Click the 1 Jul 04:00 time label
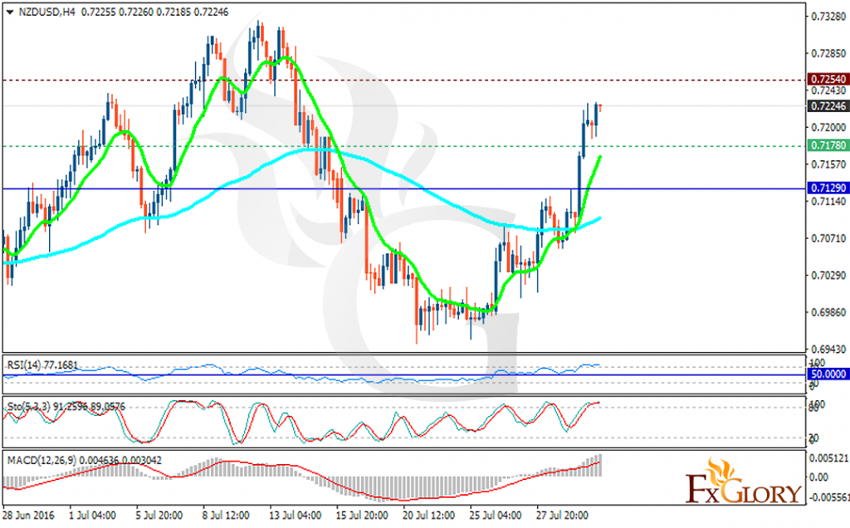The image size is (850, 528). coord(92,515)
